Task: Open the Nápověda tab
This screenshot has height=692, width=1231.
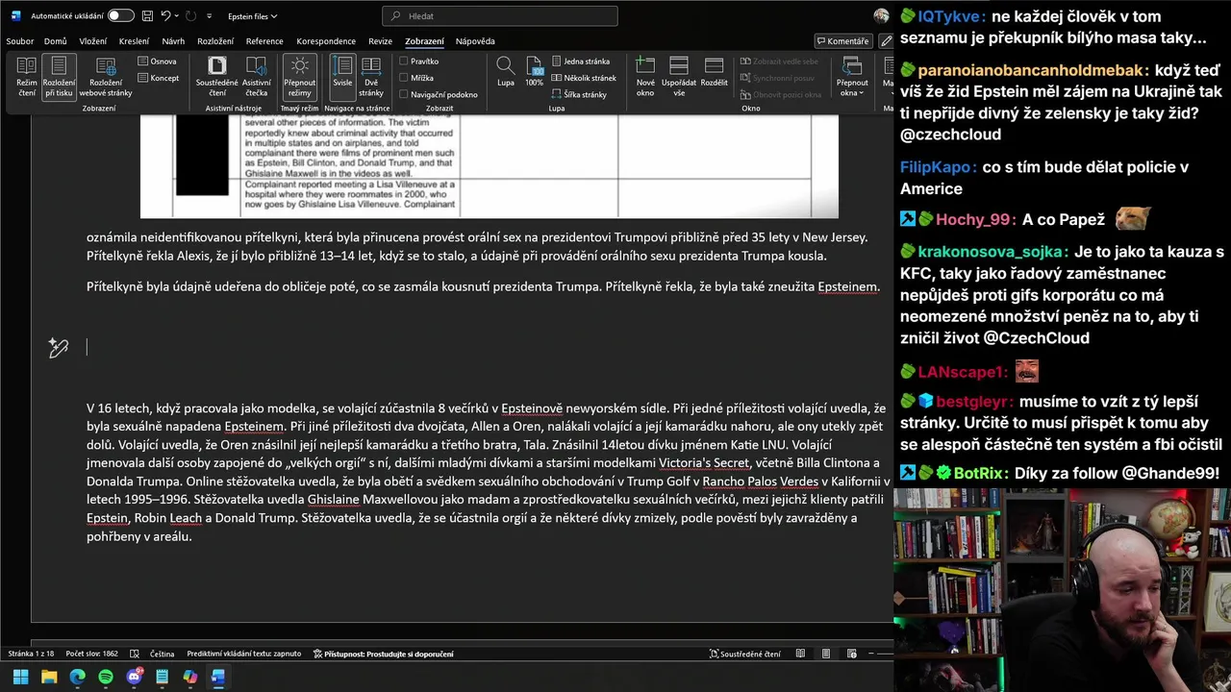Action: coord(475,41)
